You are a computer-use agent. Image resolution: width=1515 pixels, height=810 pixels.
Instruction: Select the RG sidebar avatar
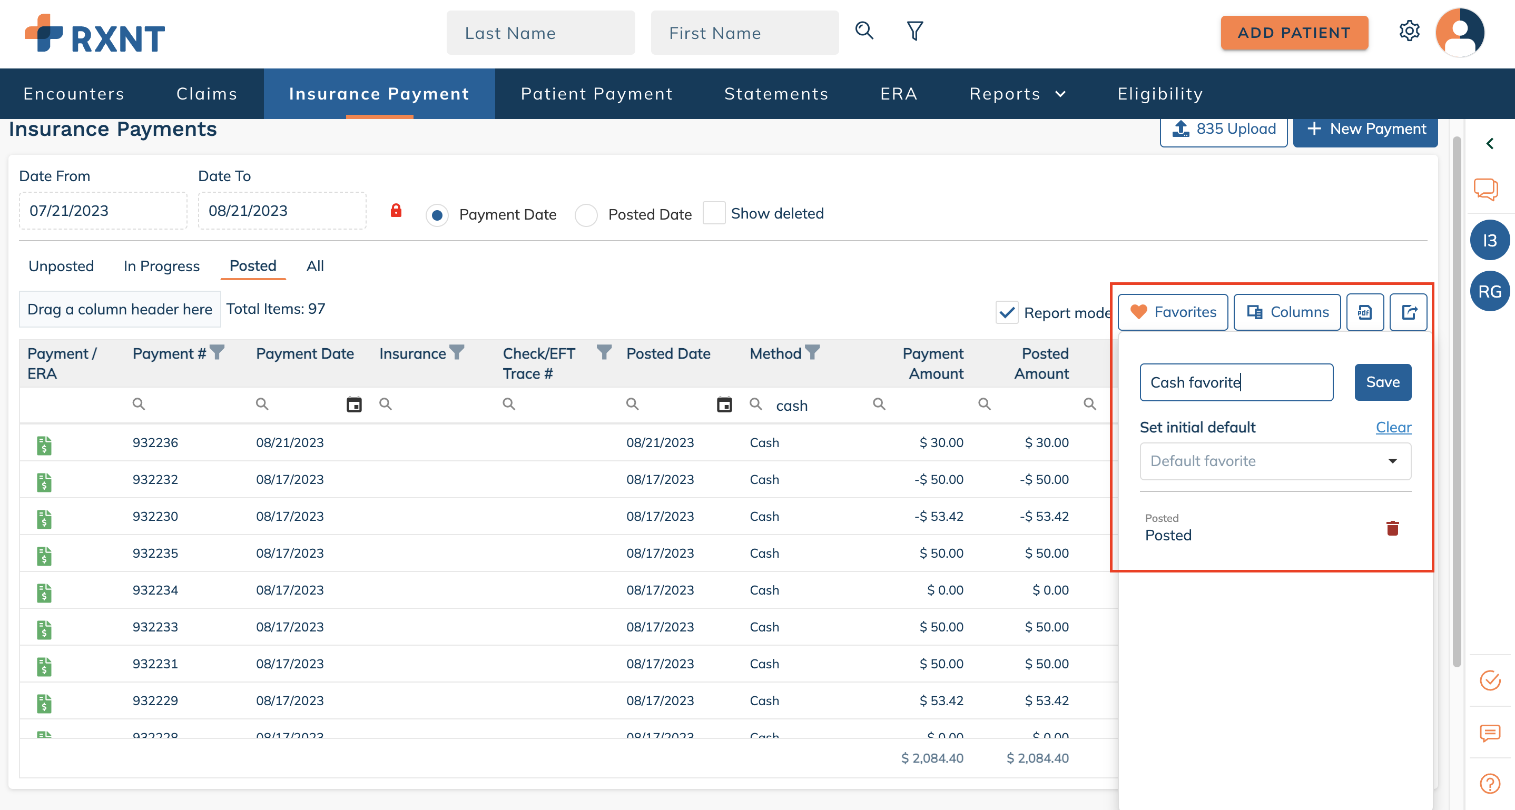[x=1490, y=291]
